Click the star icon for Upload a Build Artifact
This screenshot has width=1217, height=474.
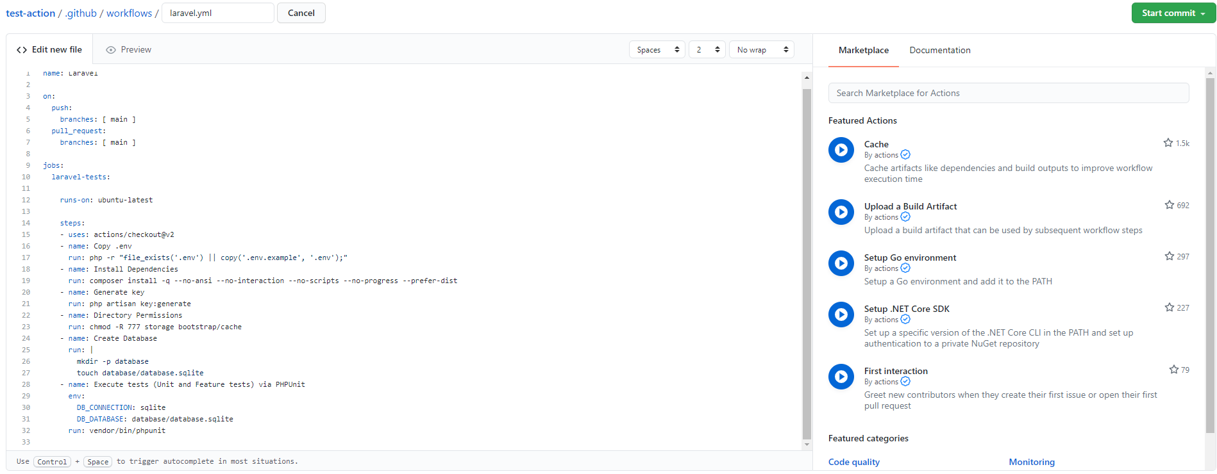click(1169, 205)
